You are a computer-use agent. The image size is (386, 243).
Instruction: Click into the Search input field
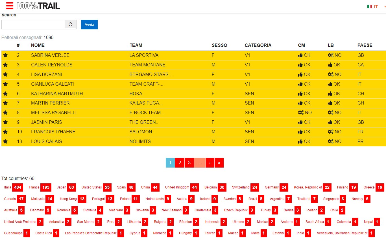[33, 25]
